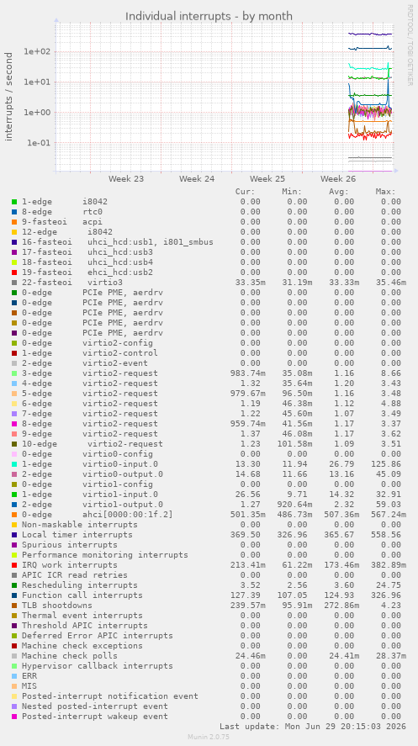Click the Week 26 axis label
Screen dimensions: 418x746
point(338,179)
